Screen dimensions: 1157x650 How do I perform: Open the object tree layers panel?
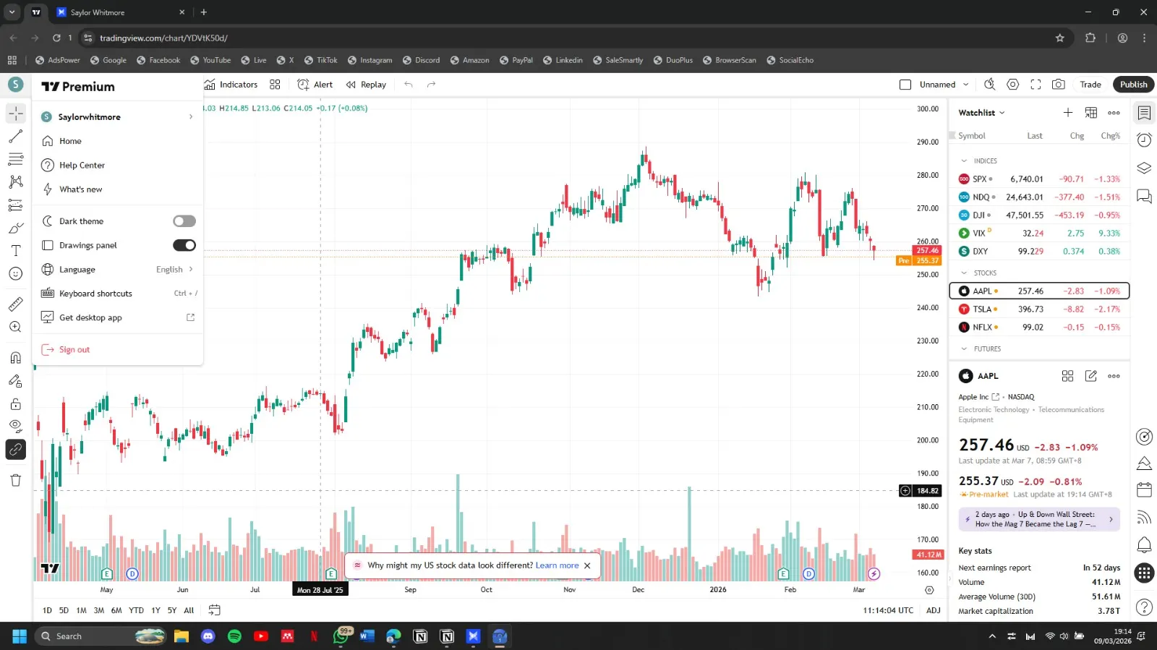point(1144,168)
